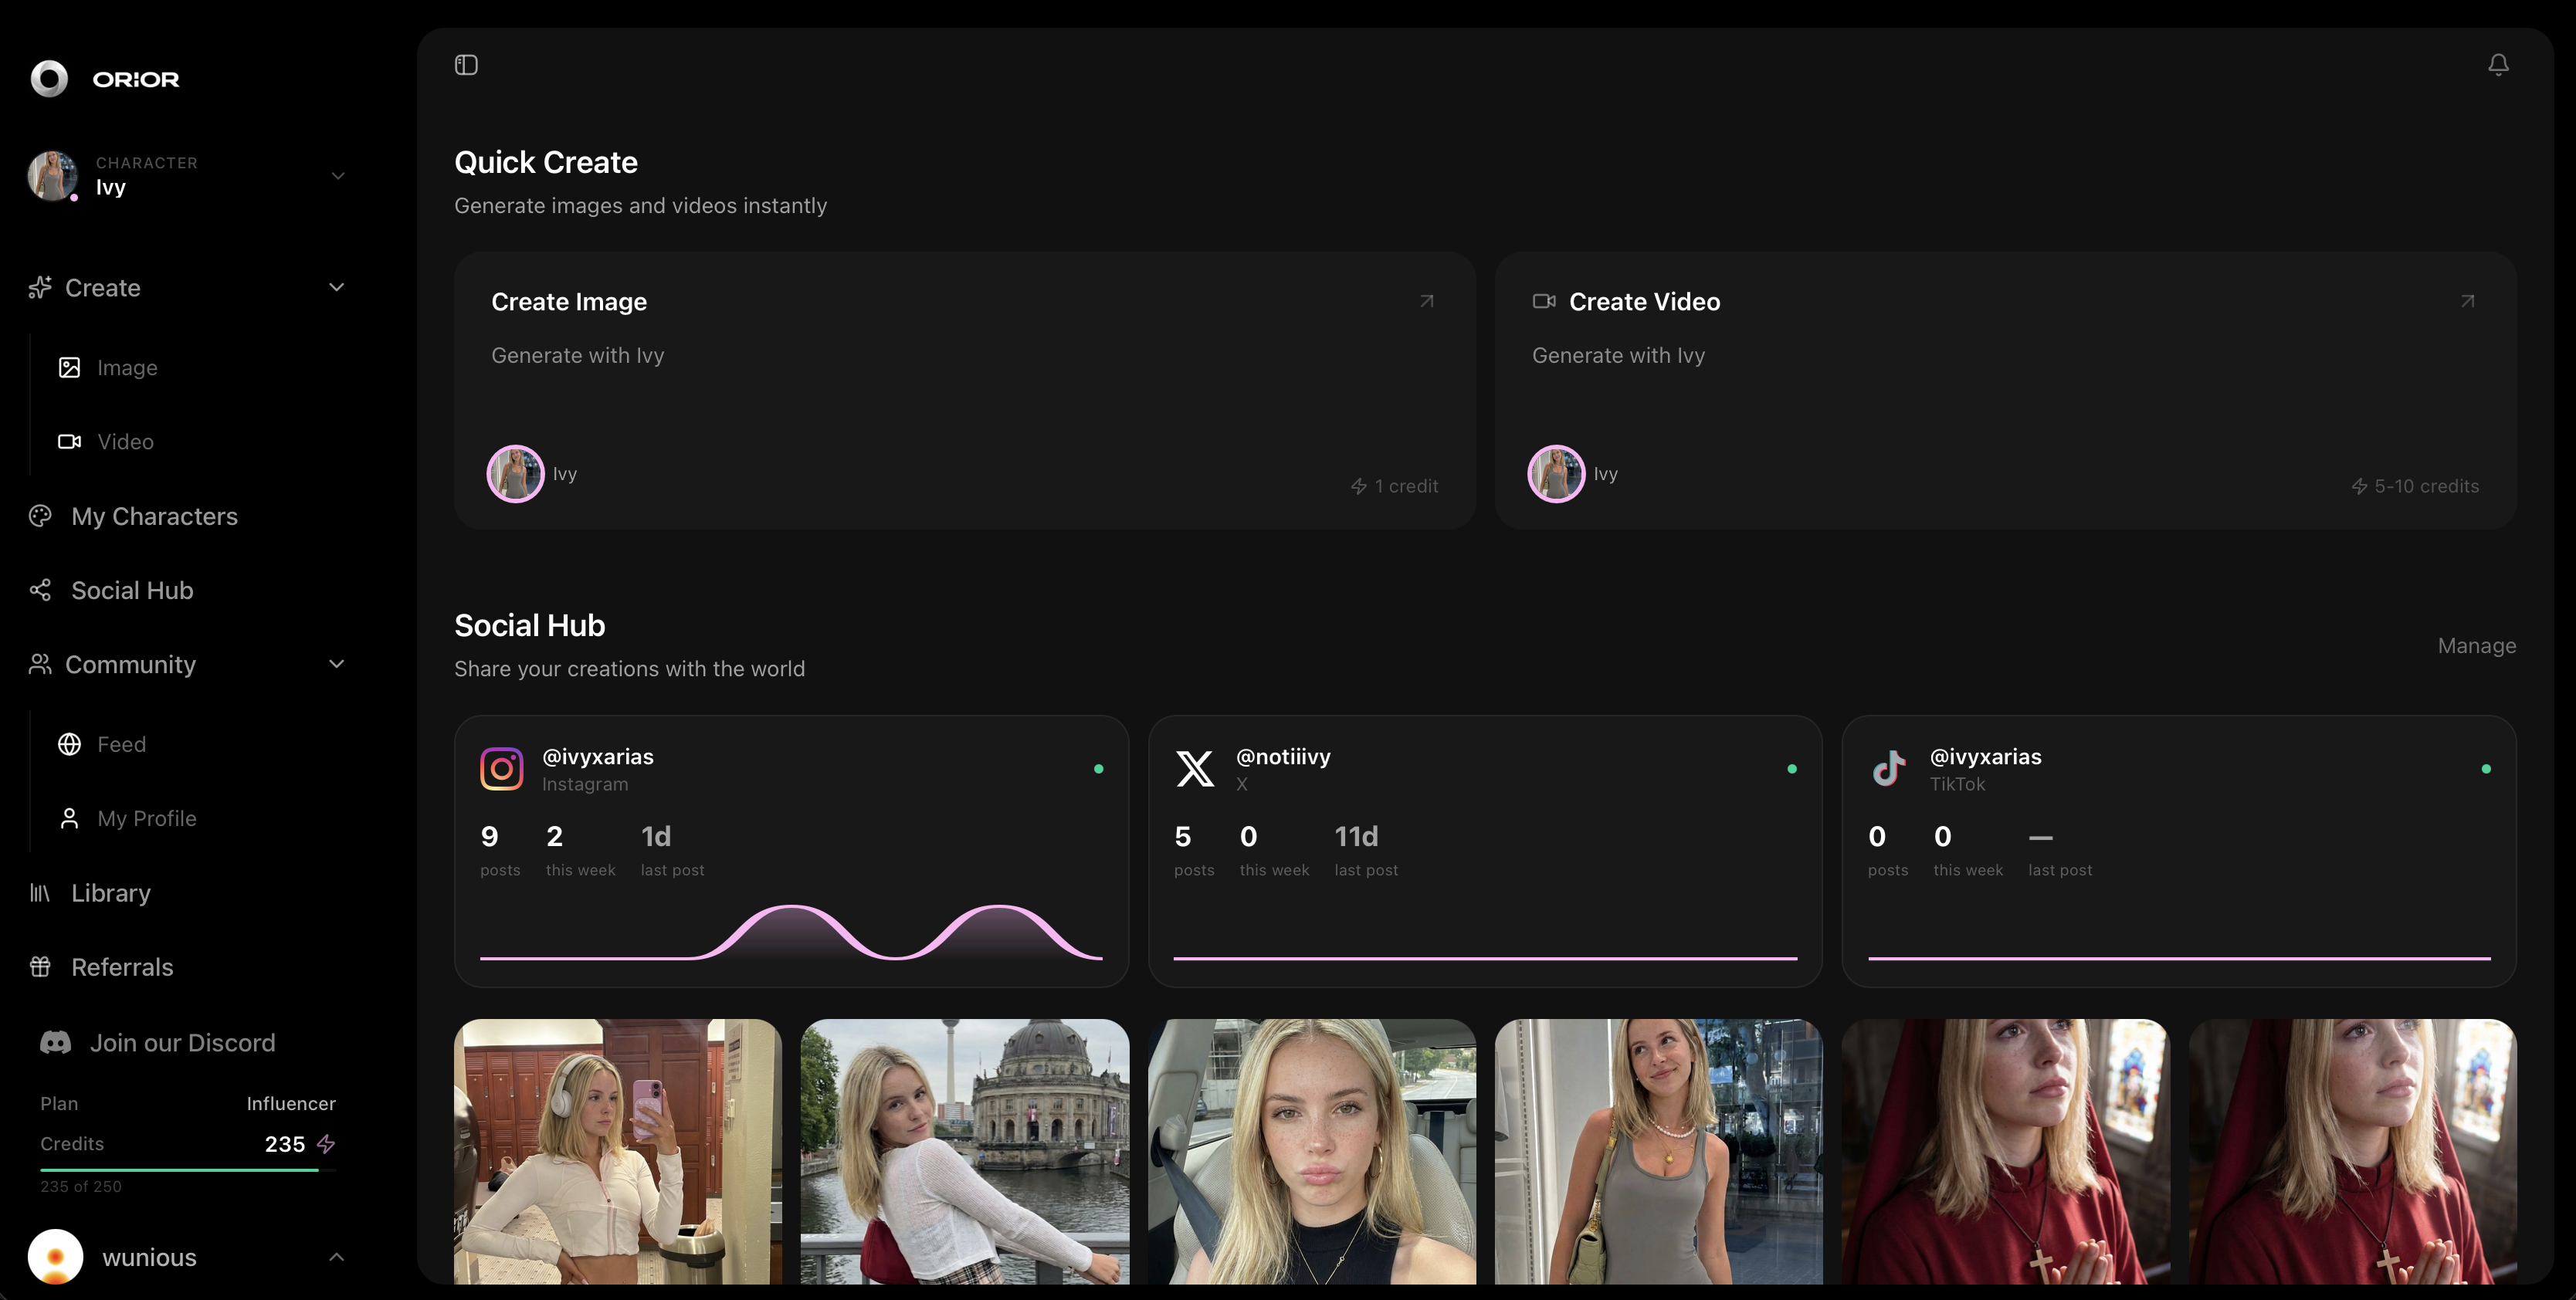Click the TikTok icon on the @ivyxarias card
This screenshot has width=2576, height=1300.
coord(1888,768)
